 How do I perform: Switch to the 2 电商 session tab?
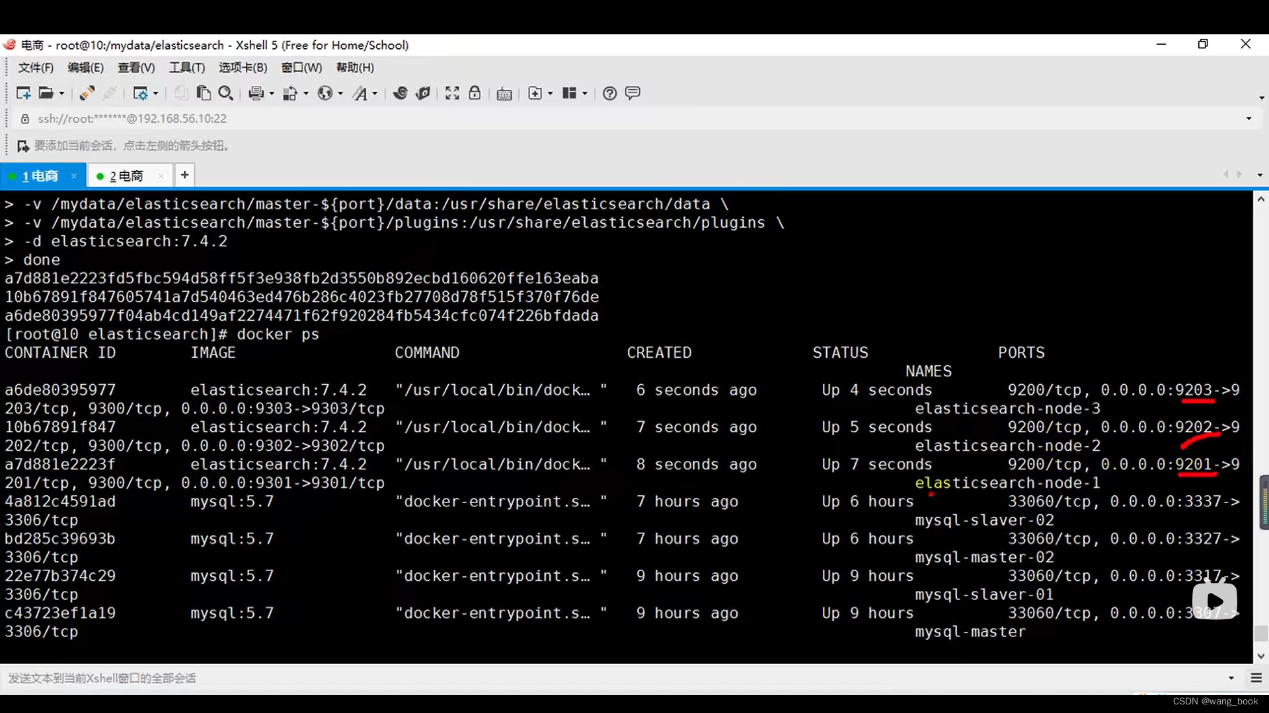click(x=126, y=176)
